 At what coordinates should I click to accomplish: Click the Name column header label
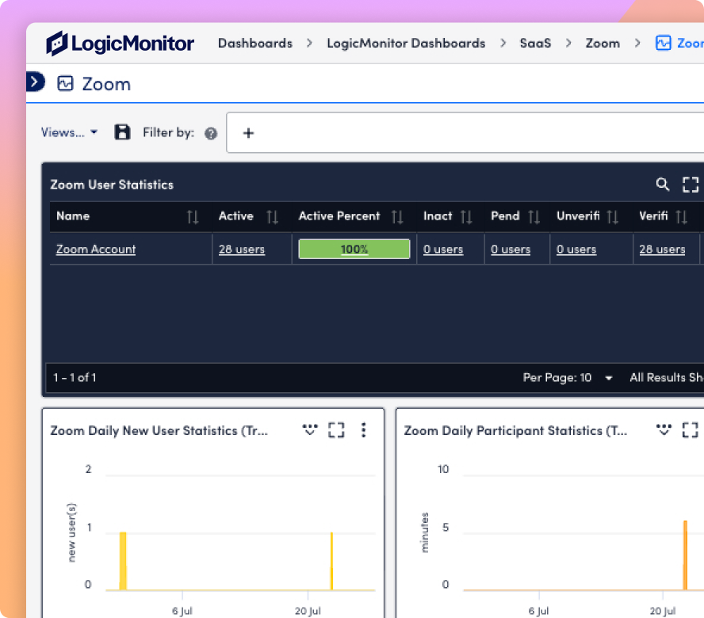pyautogui.click(x=73, y=216)
